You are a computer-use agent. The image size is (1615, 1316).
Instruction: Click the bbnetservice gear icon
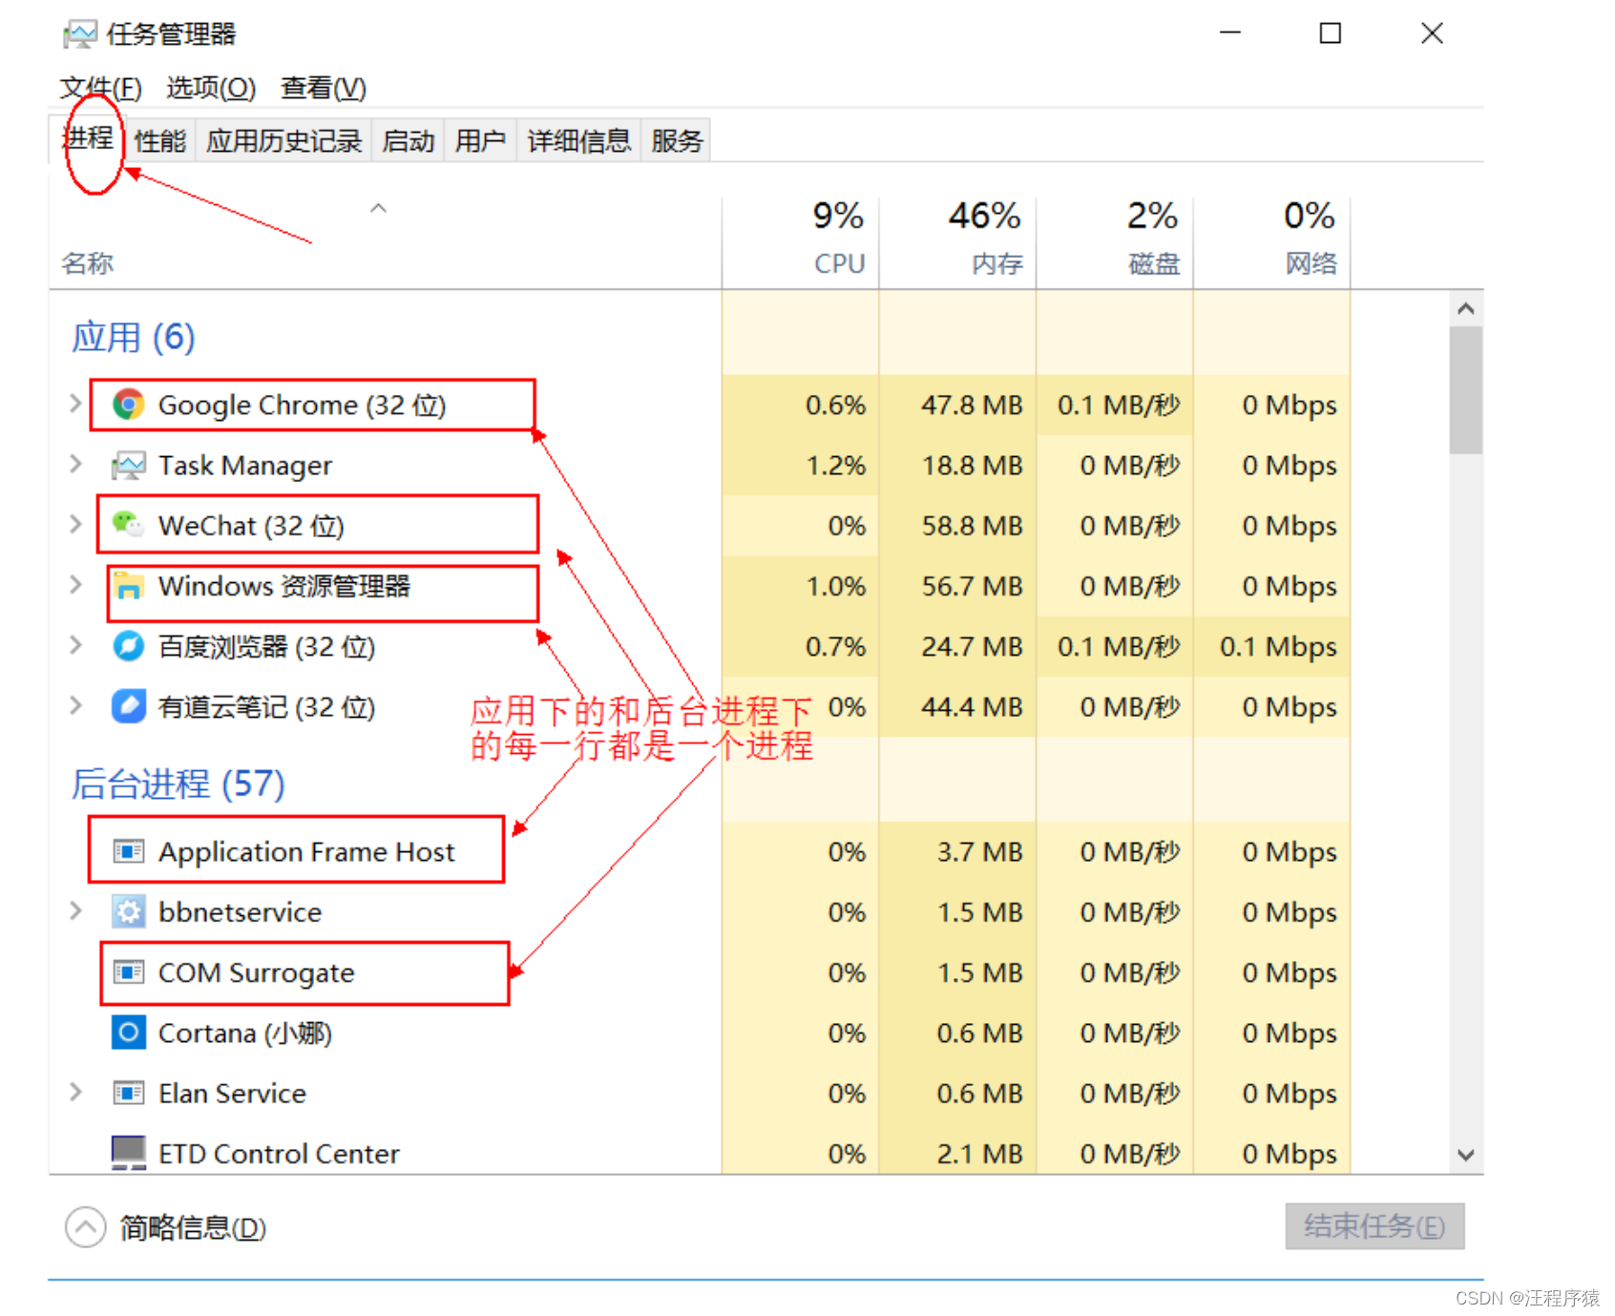click(x=129, y=911)
